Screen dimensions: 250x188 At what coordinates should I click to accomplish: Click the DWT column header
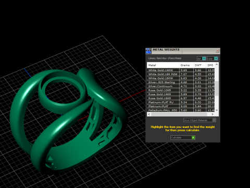point(199,65)
